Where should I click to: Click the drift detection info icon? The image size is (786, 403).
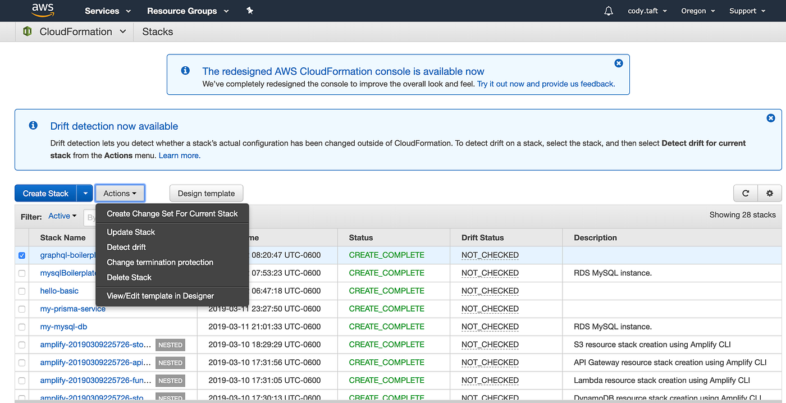pos(33,126)
